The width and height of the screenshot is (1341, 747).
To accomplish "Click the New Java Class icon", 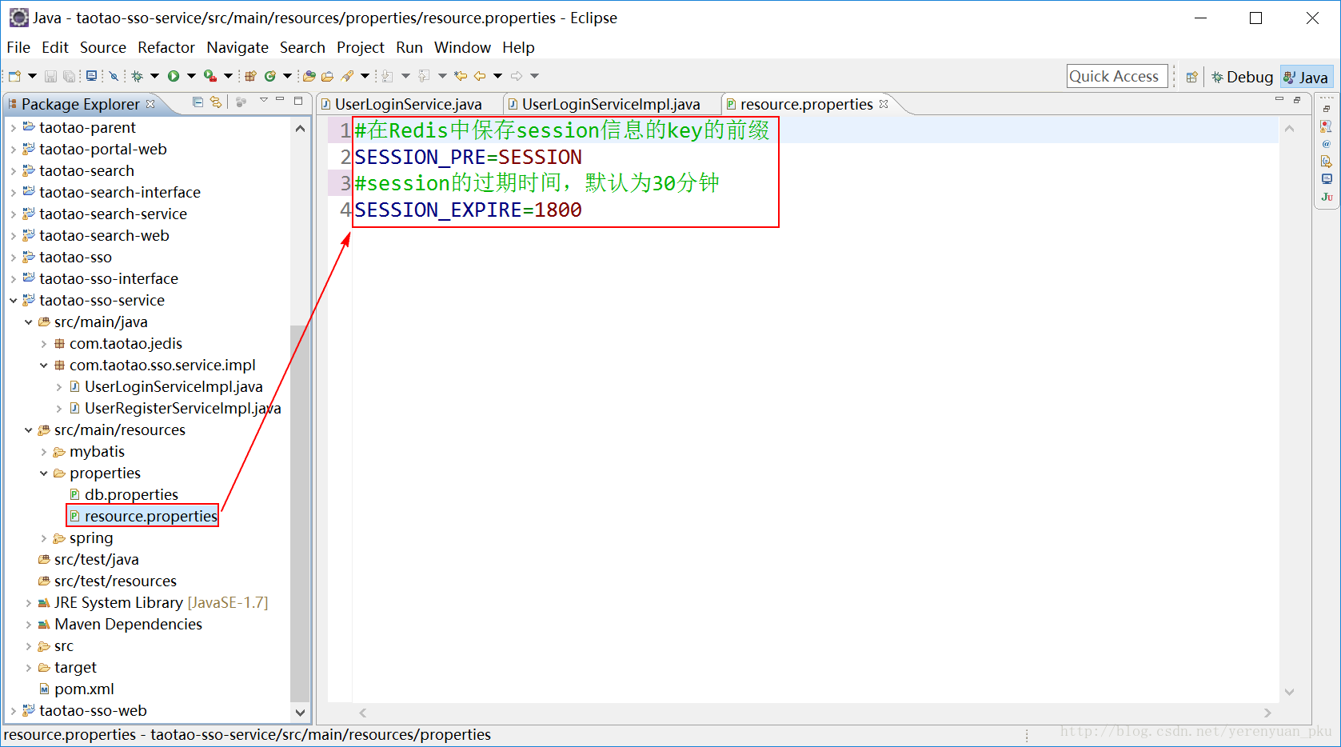I will [x=270, y=76].
